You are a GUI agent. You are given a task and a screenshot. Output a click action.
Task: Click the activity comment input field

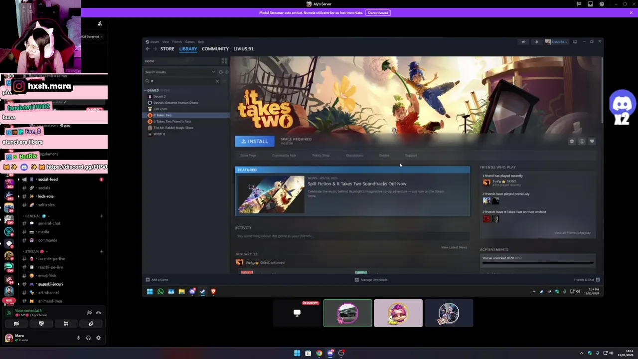[352, 236]
